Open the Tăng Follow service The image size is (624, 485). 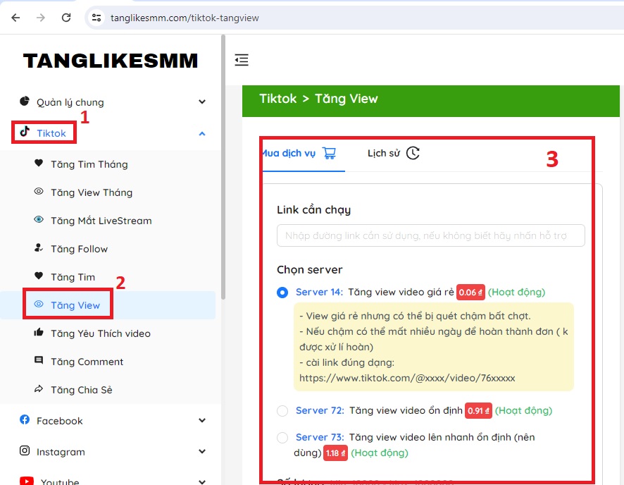[79, 250]
